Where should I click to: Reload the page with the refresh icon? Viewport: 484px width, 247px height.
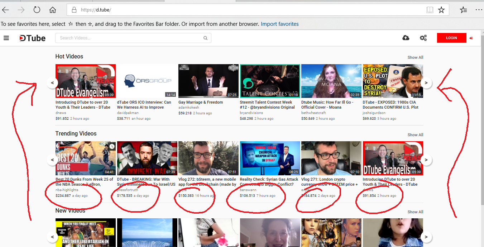click(x=37, y=10)
